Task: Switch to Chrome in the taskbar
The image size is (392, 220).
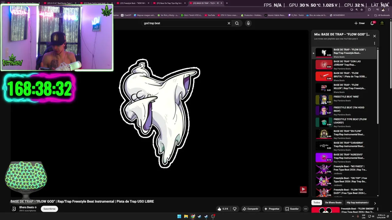Action: coord(193,216)
